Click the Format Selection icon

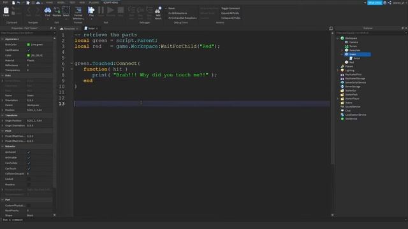click(x=78, y=10)
